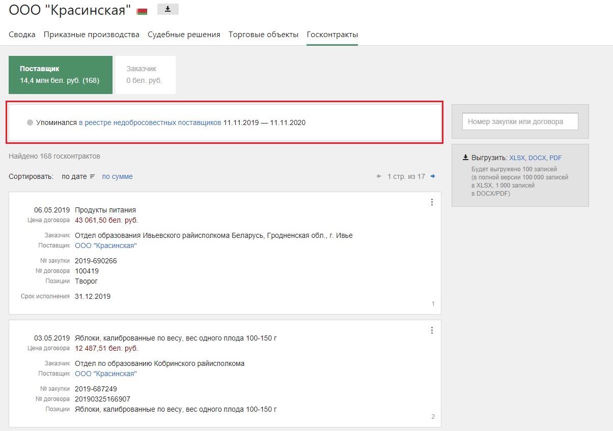The width and height of the screenshot is (613, 431).
Task: Open the three-dot menu on the Яблоки contract
Action: coord(432,330)
